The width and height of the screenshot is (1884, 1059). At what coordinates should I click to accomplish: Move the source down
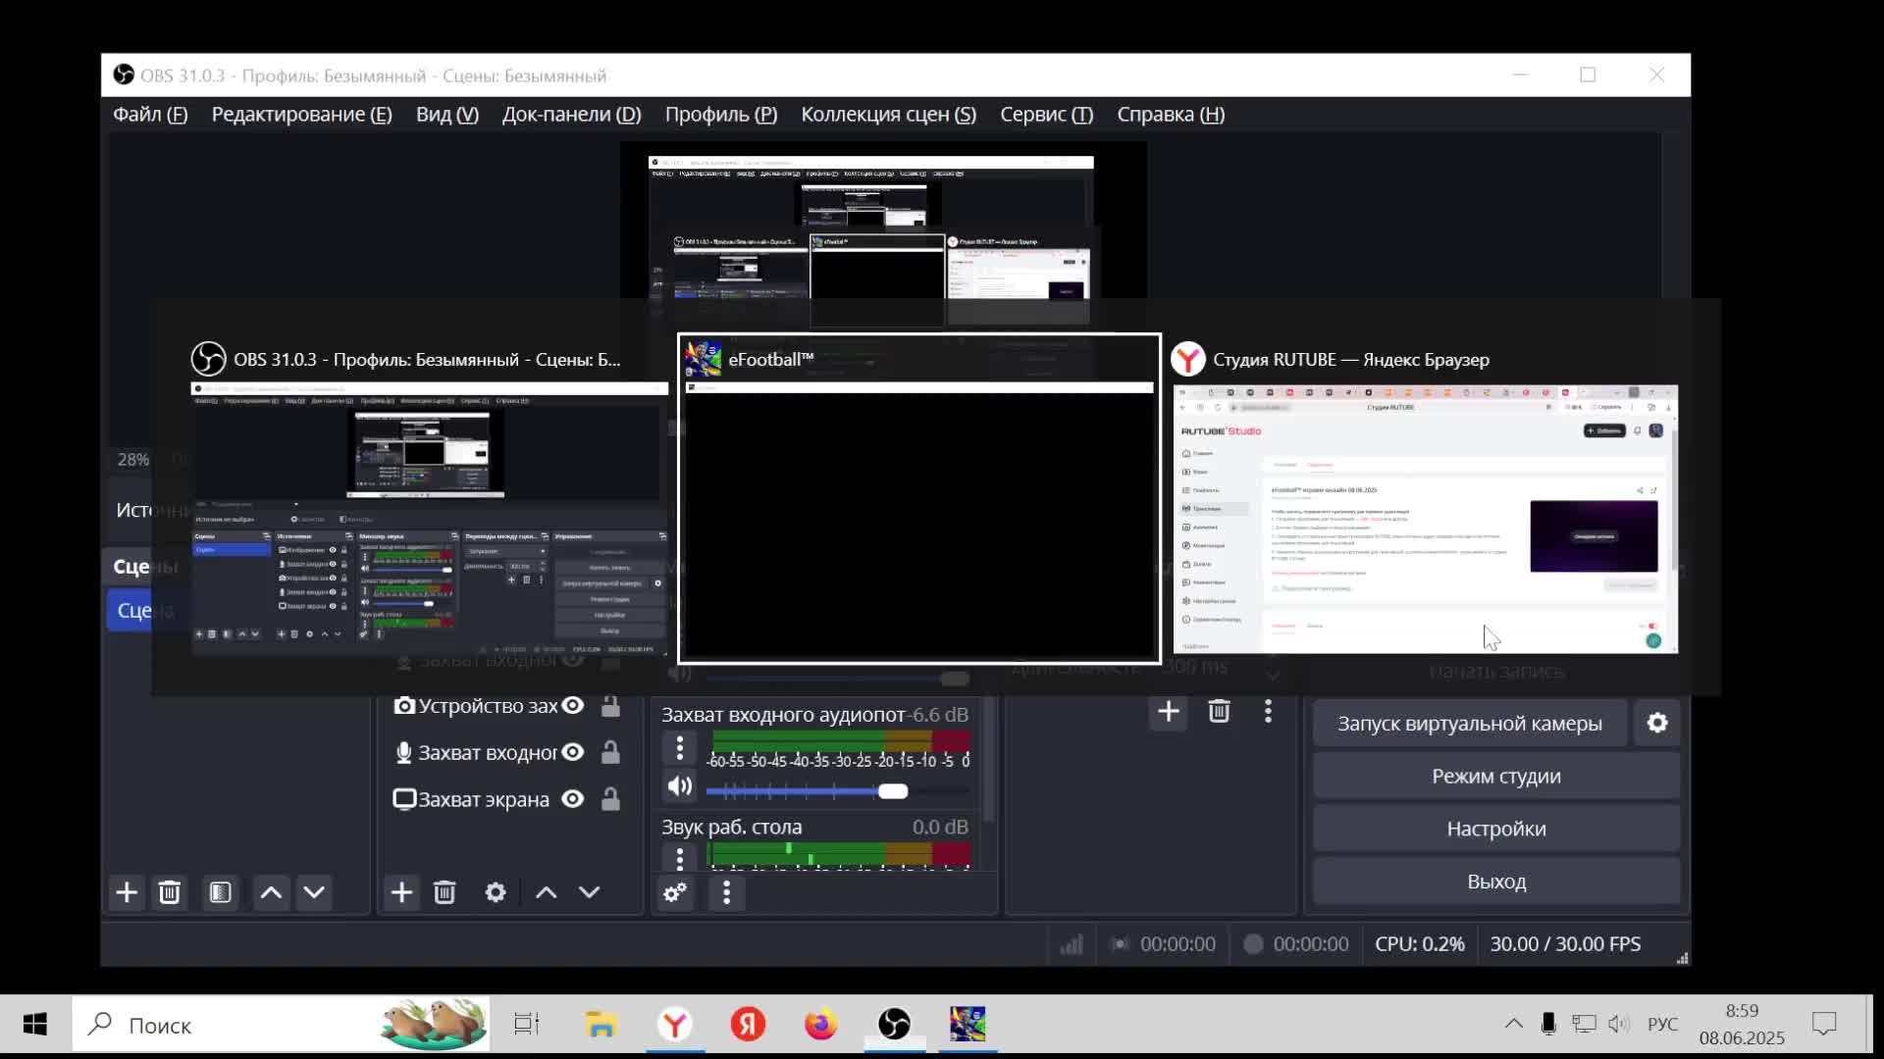click(589, 892)
